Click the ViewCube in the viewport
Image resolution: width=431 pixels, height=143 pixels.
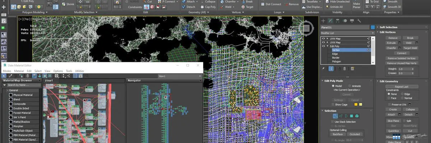306,28
